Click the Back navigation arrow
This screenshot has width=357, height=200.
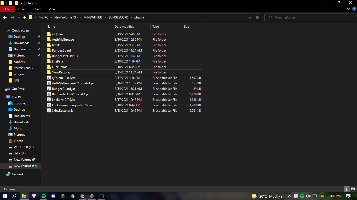[x=5, y=17]
